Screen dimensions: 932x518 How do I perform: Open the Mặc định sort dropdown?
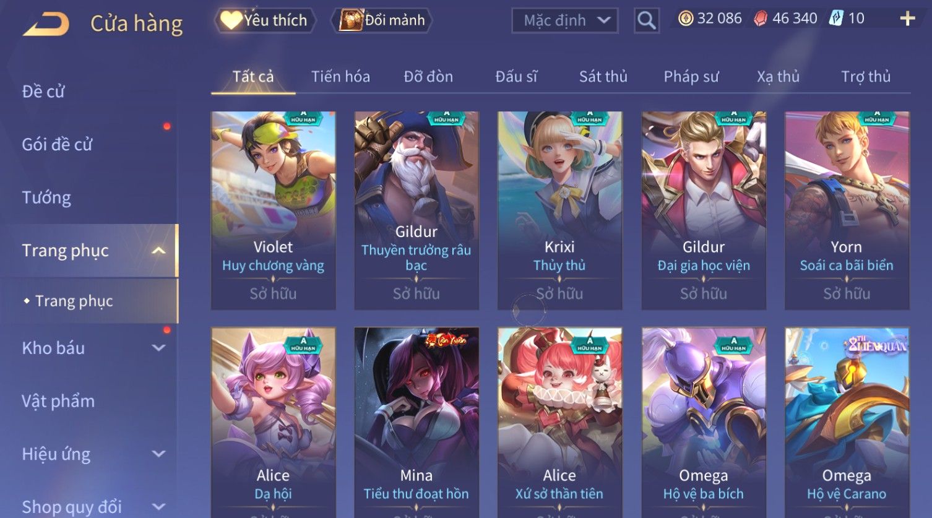tap(565, 20)
